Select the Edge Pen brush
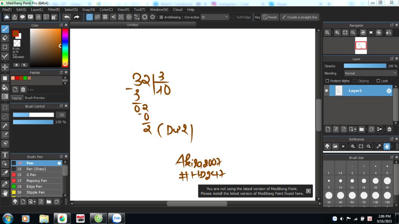 click(36, 187)
